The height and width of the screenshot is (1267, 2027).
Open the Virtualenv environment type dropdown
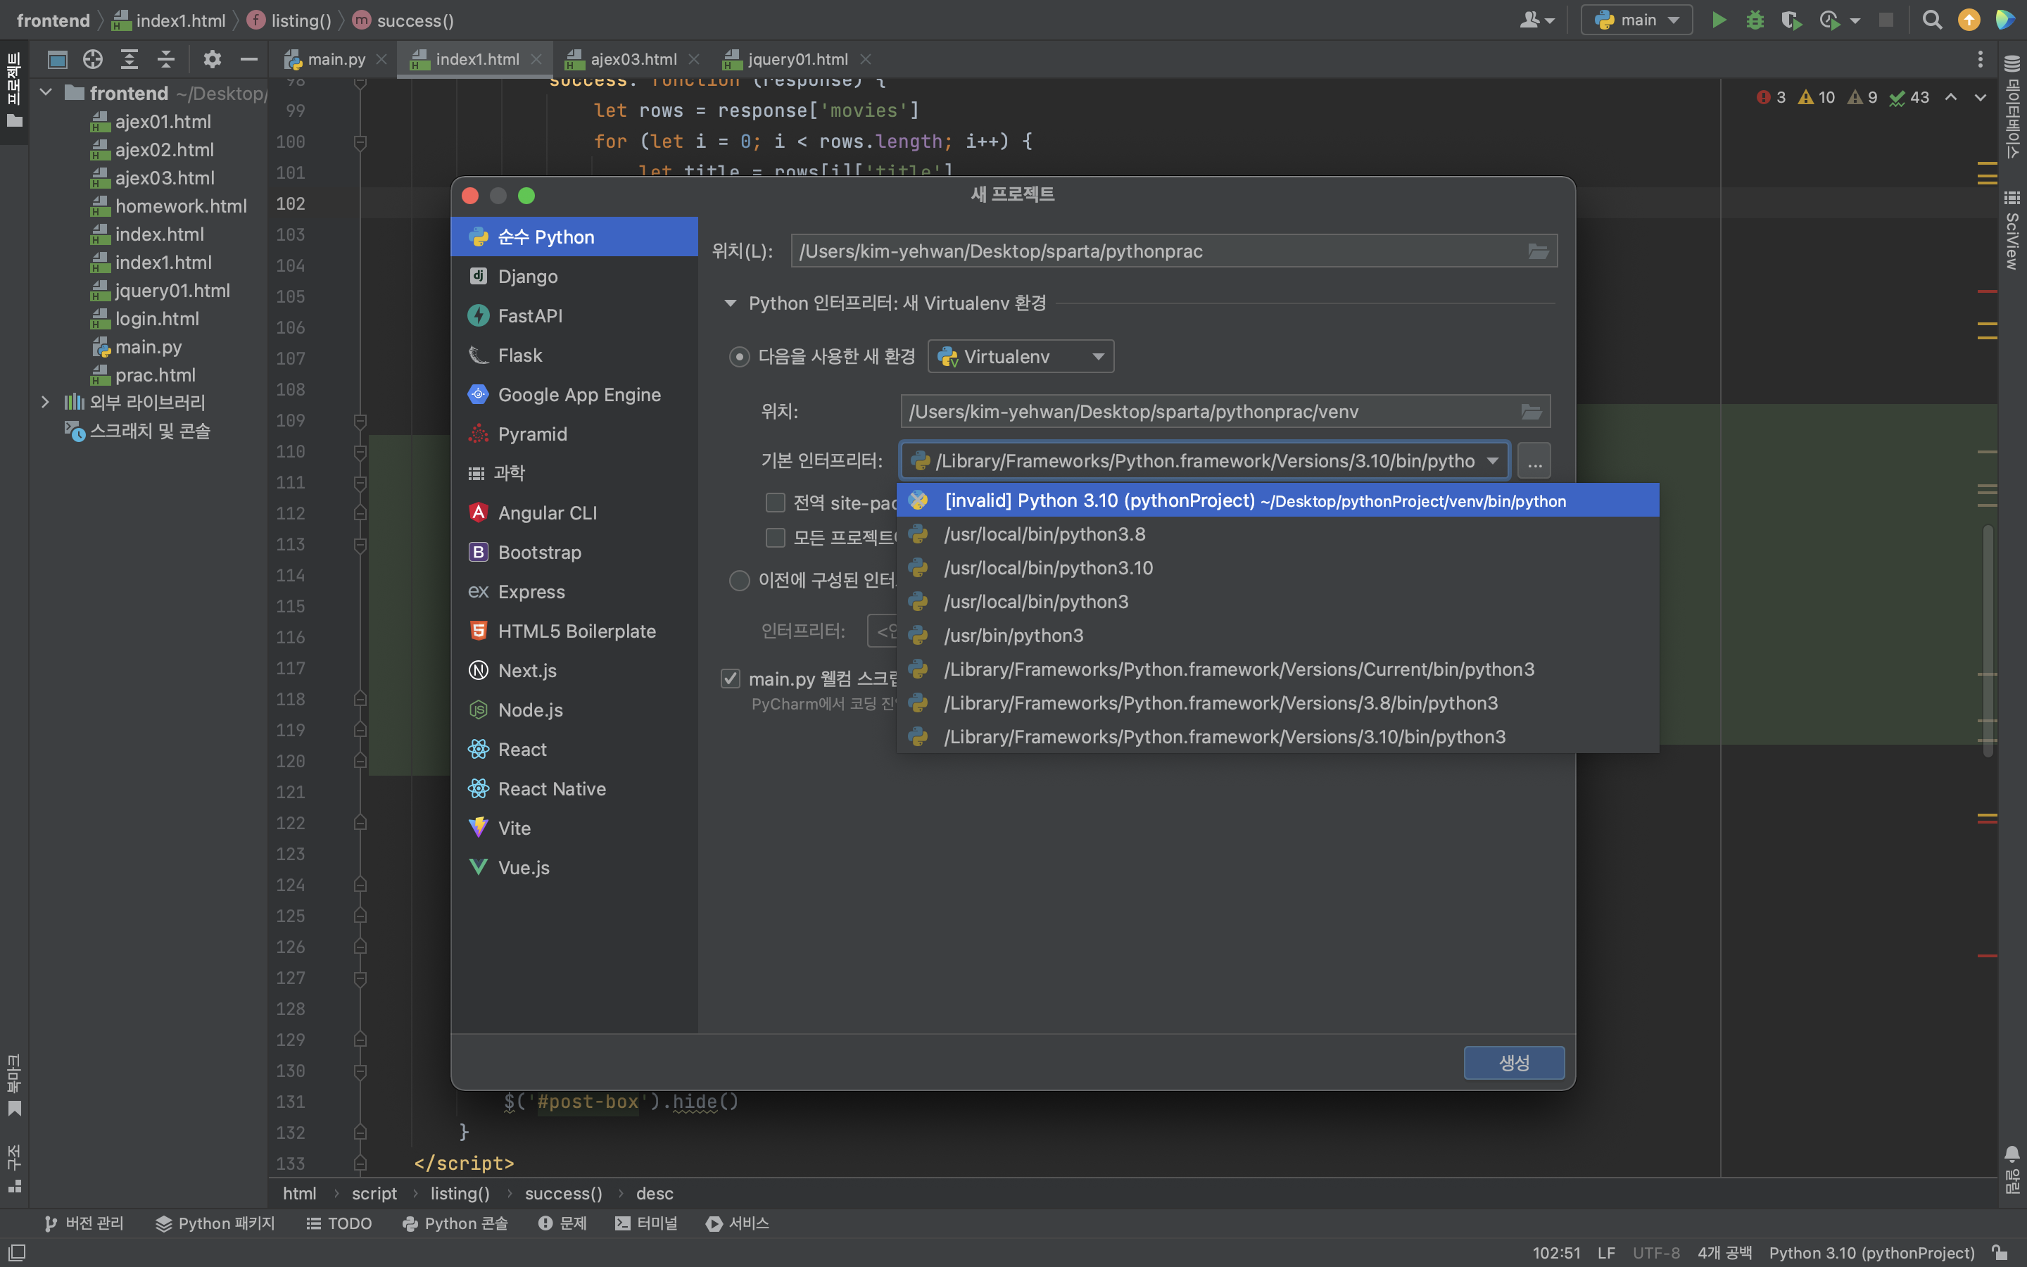pos(1021,357)
